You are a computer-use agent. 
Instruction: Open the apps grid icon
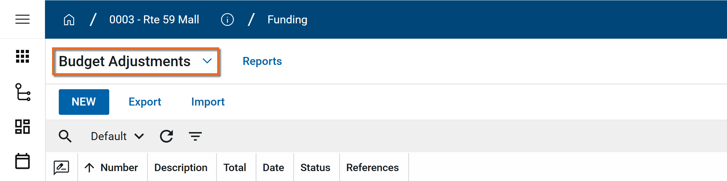[22, 56]
